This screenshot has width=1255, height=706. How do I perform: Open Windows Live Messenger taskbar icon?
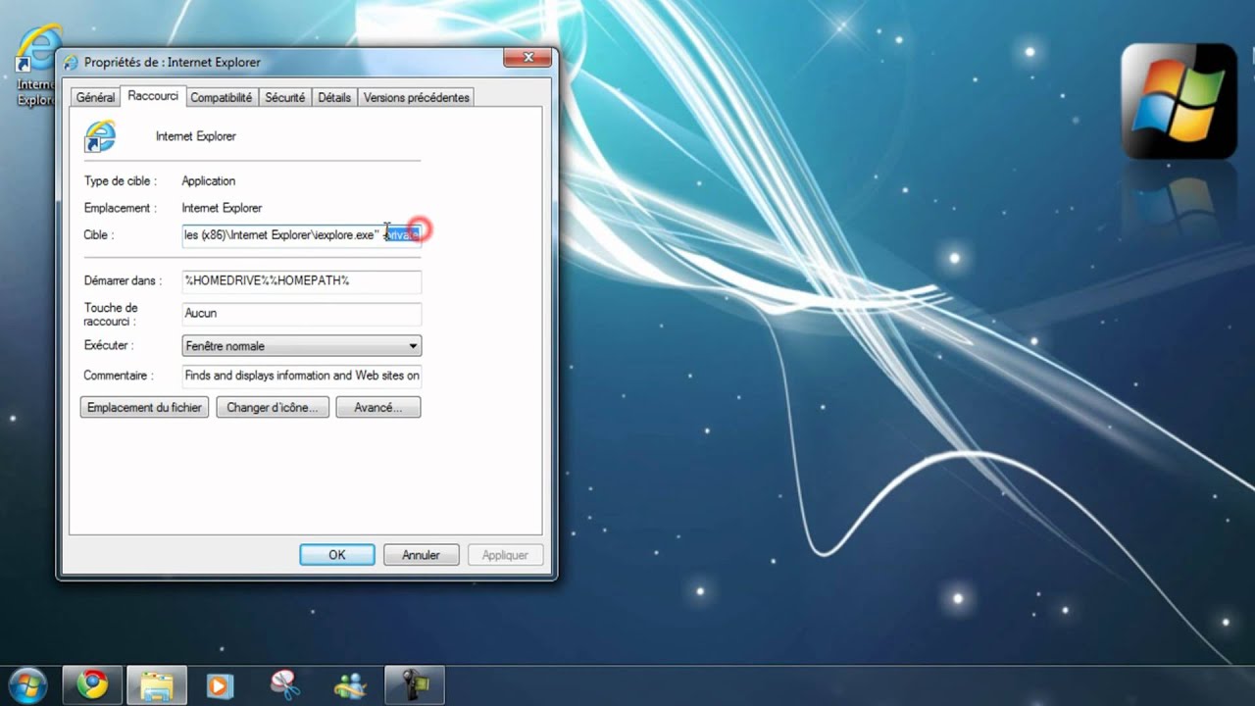pos(350,683)
